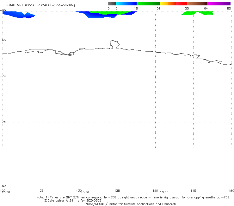Click the latitude label "-80"
Screen dimensions: 234x206
coord(3,186)
